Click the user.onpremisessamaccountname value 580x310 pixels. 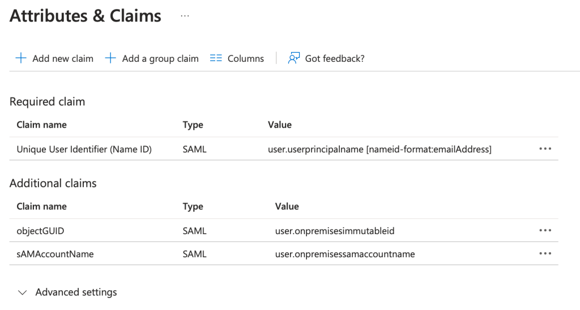(345, 254)
